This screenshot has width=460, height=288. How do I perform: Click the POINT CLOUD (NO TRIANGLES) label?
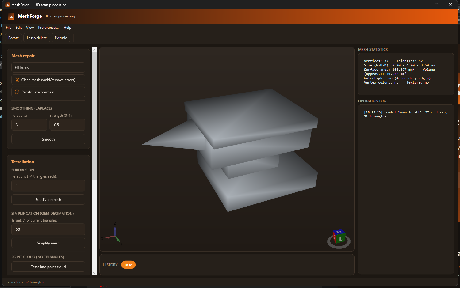(38, 257)
